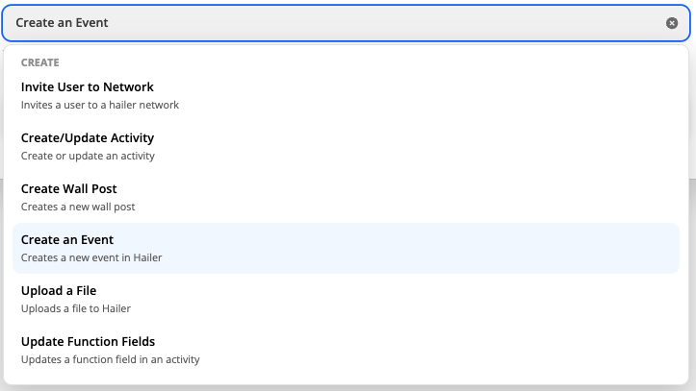
Task: Focus the "Create an Event" search input
Action: click(346, 23)
